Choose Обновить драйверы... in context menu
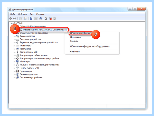Viewport: 154px width, 116px height. point(81,33)
